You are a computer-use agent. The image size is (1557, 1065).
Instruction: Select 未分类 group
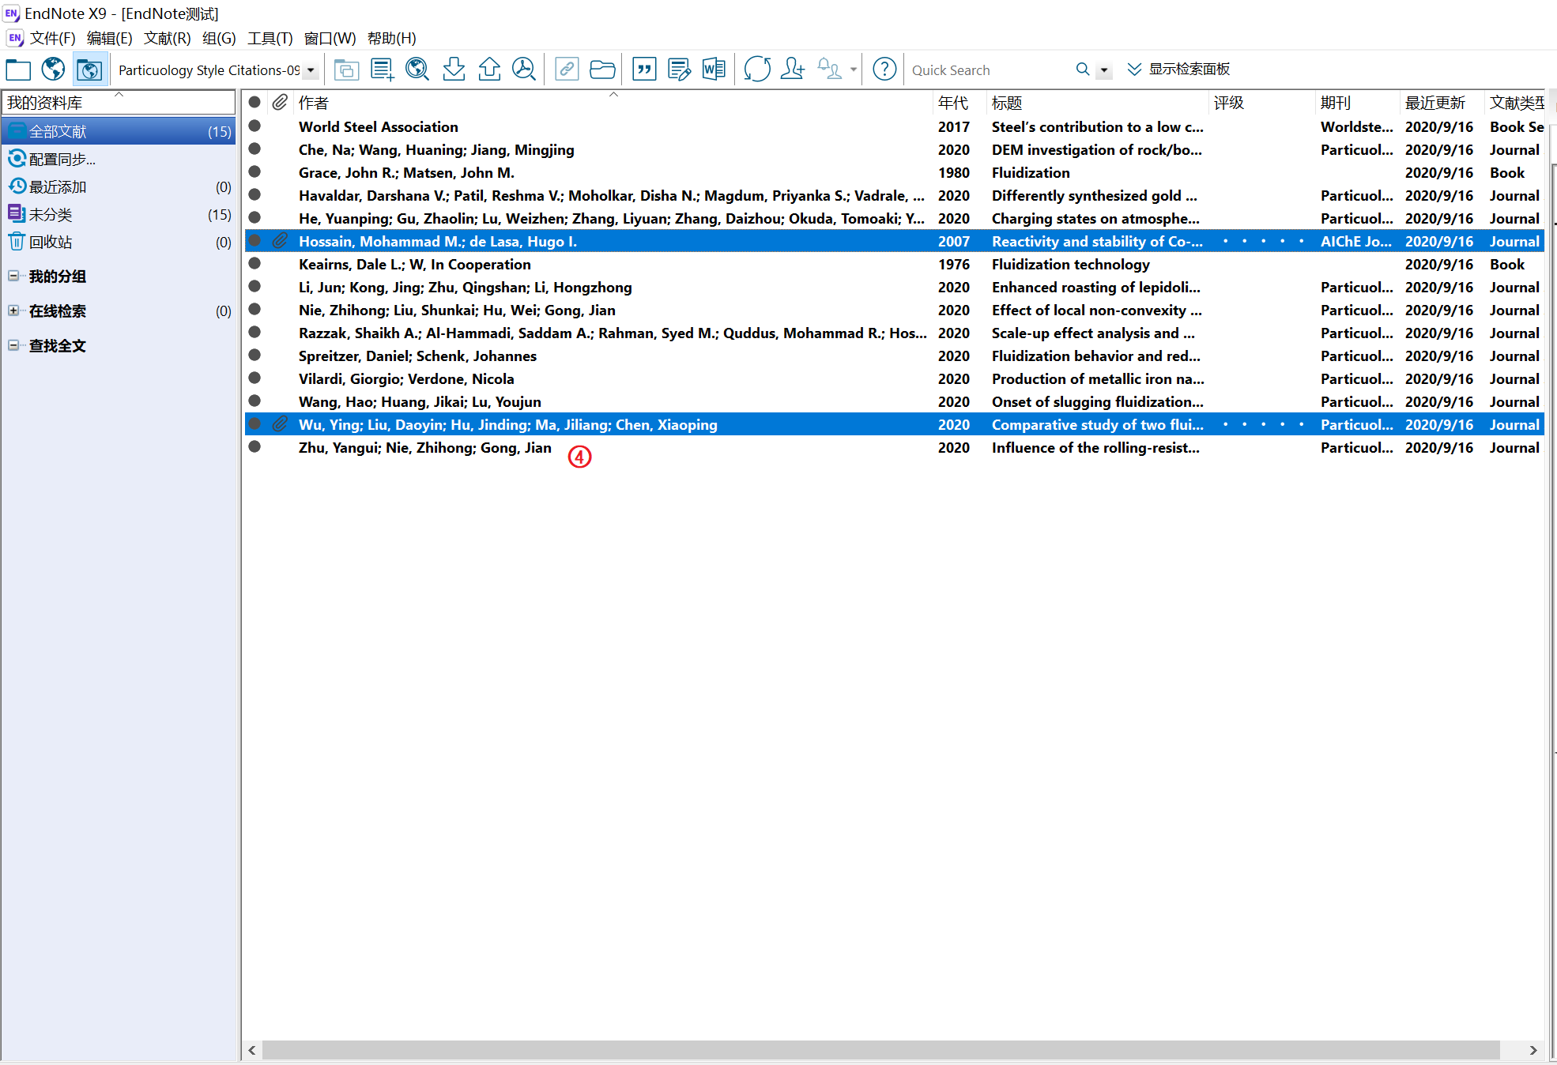click(119, 214)
